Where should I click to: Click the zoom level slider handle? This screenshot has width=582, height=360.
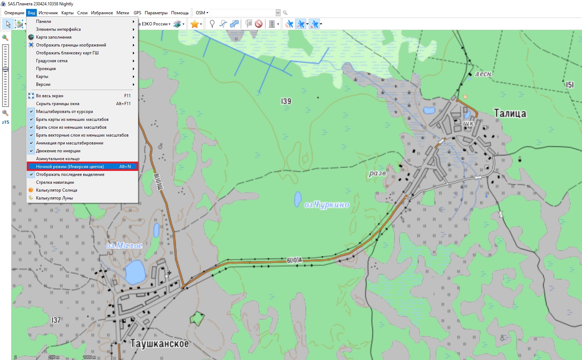[5, 69]
